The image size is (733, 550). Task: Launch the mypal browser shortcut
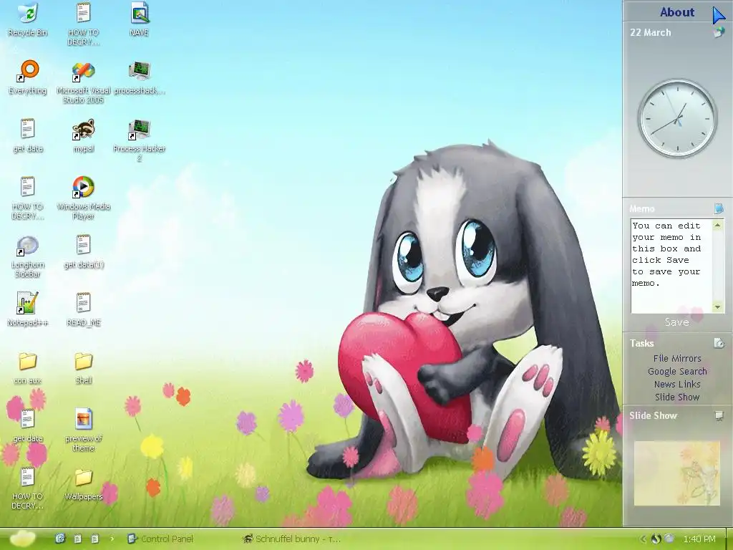83,135
